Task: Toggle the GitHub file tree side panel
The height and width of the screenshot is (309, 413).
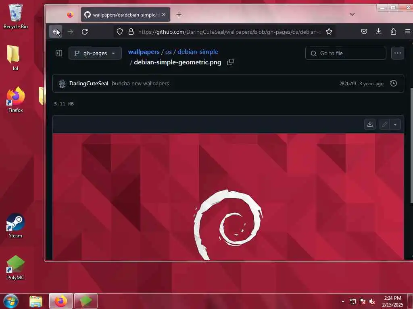Action: point(59,53)
